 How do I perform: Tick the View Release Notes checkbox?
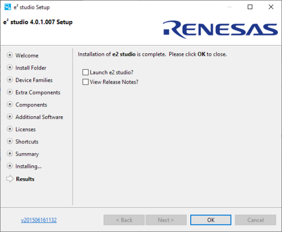(86, 82)
